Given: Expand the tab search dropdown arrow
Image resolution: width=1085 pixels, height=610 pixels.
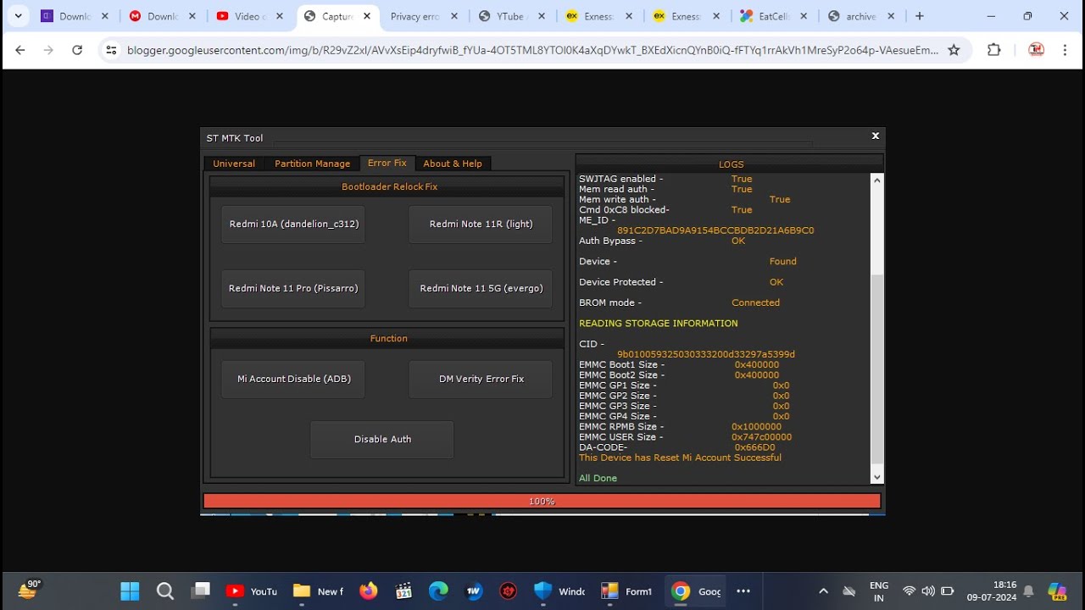Looking at the screenshot, I should [18, 16].
